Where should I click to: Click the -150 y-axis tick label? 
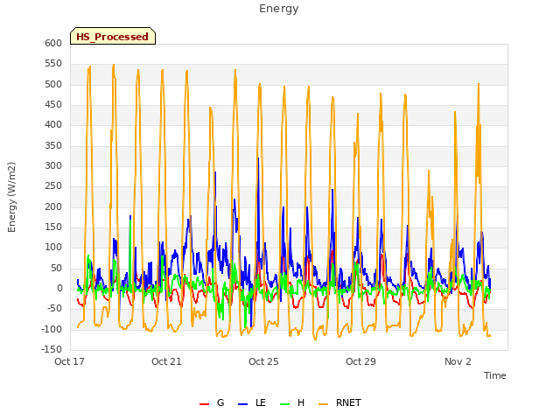pos(52,349)
